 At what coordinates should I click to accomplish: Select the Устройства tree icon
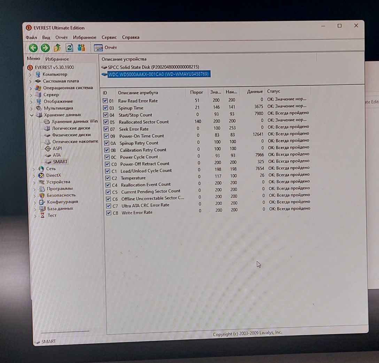click(x=41, y=182)
